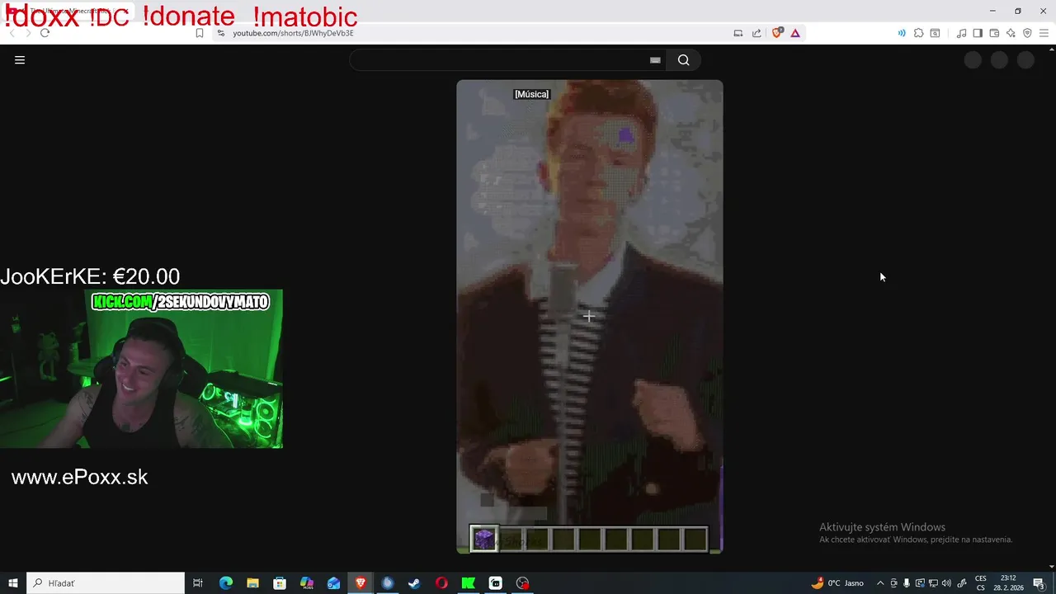This screenshot has height=594, width=1056.
Task: Open the white square-face app in the taskbar
Action: click(x=495, y=583)
